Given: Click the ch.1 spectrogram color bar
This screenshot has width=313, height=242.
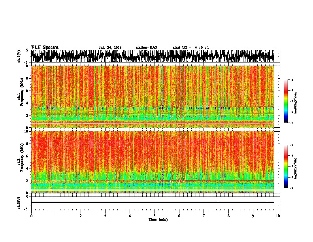Looking at the screenshot, I should click(286, 101).
